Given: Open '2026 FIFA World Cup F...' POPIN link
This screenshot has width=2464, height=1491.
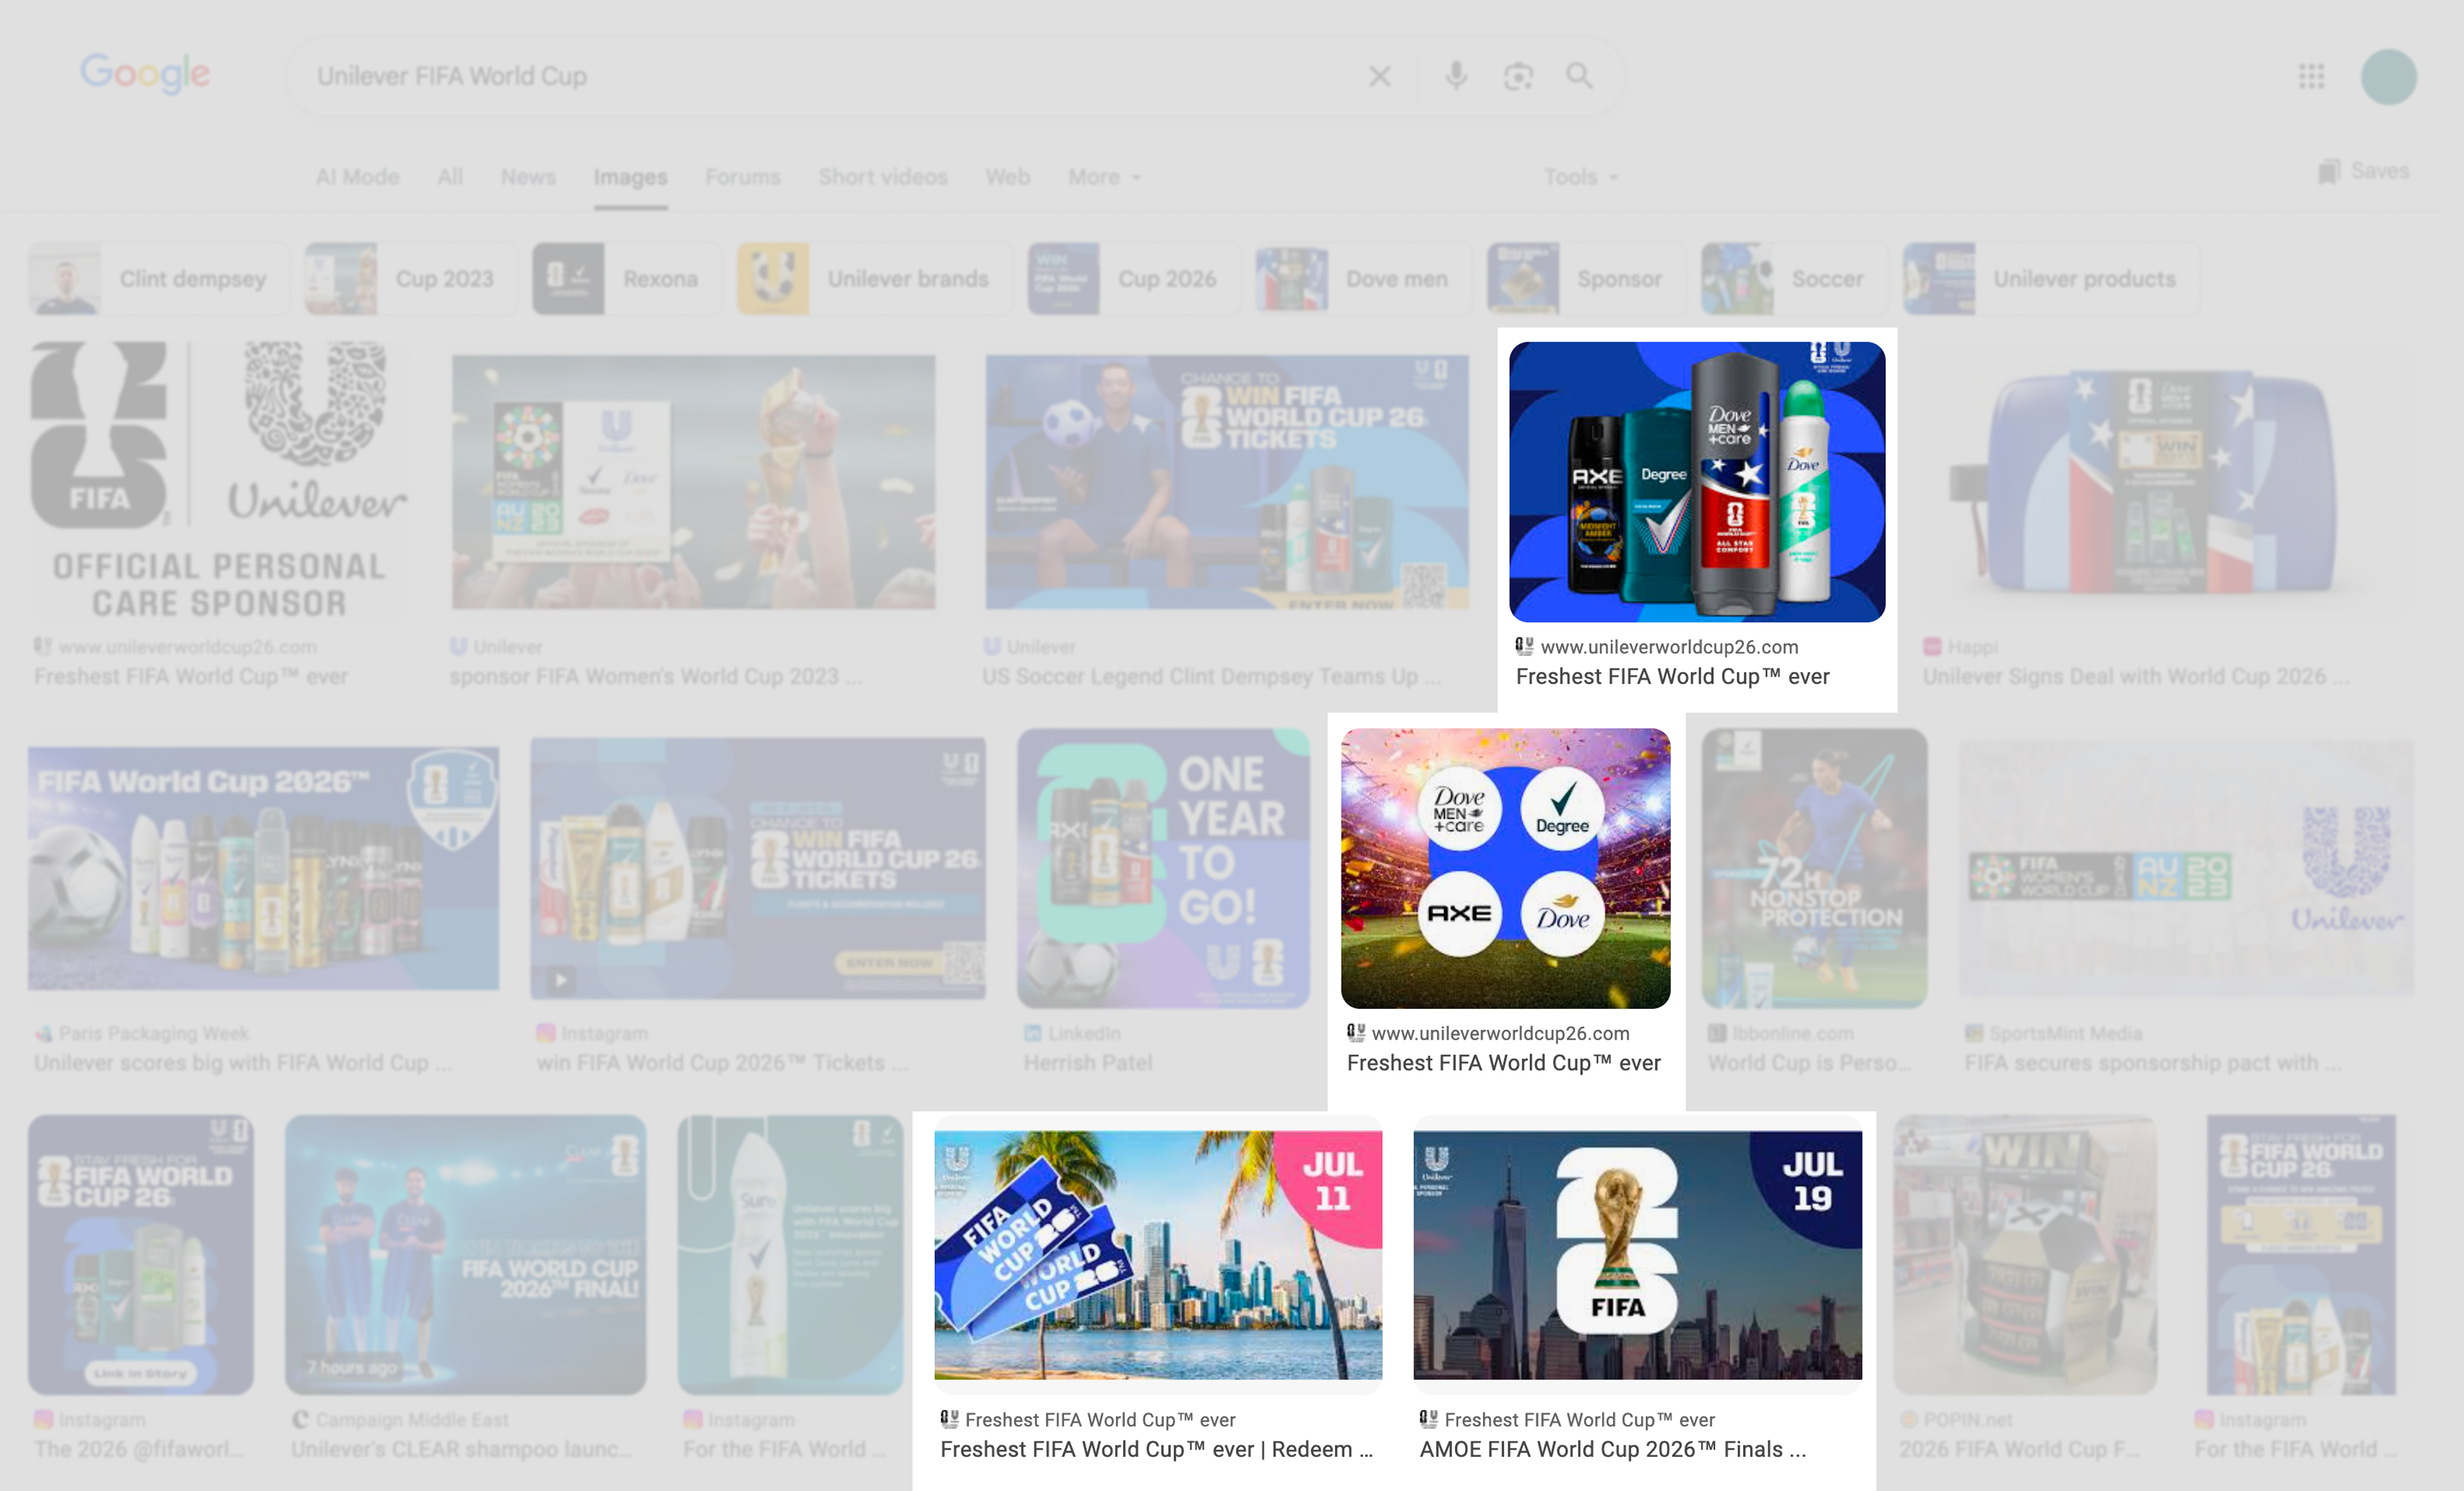Looking at the screenshot, I should pyautogui.click(x=2019, y=1450).
